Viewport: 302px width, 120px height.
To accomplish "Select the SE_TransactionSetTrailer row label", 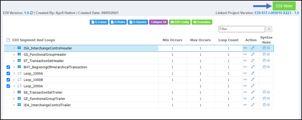I will click(x=43, y=93).
